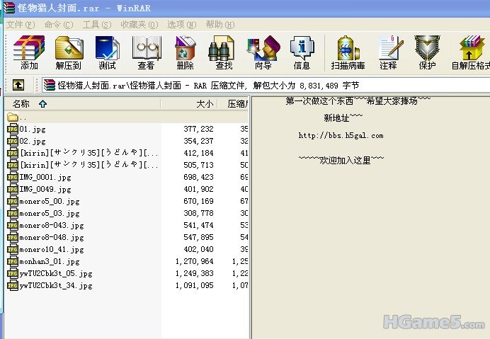
Task: Open the 收藏夹 (Favorites) menu
Action: (137, 24)
